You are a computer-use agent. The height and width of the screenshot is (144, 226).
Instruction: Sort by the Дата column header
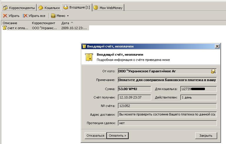[65, 23]
